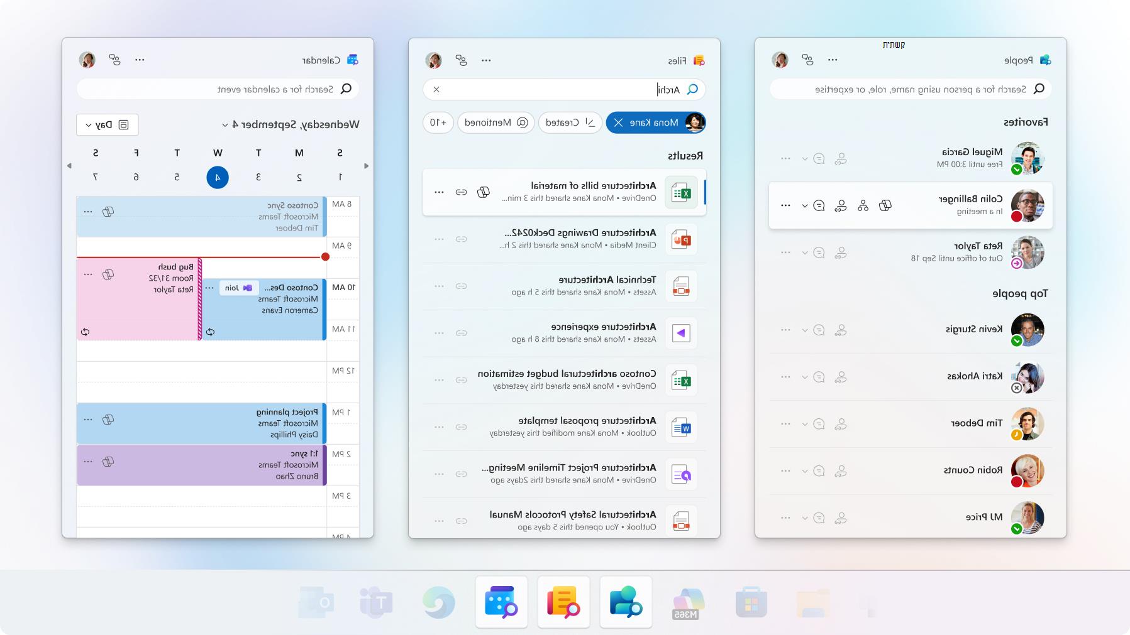
Task: Open more options for Robin Counts
Action: pyautogui.click(x=785, y=471)
